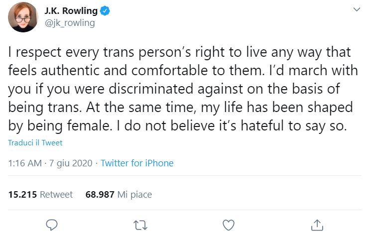Click the 7 giu 2020 date
This screenshot has width=370, height=237.
(x=71, y=163)
